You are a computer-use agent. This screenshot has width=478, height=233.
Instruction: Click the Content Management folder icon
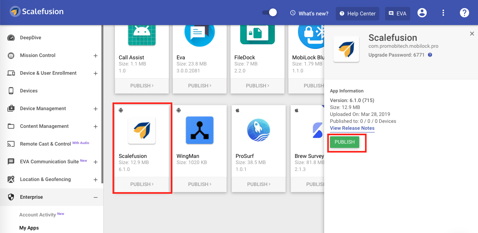11,126
